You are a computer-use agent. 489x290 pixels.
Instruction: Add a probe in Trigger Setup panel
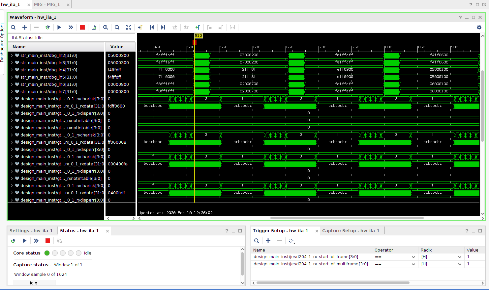coord(268,241)
